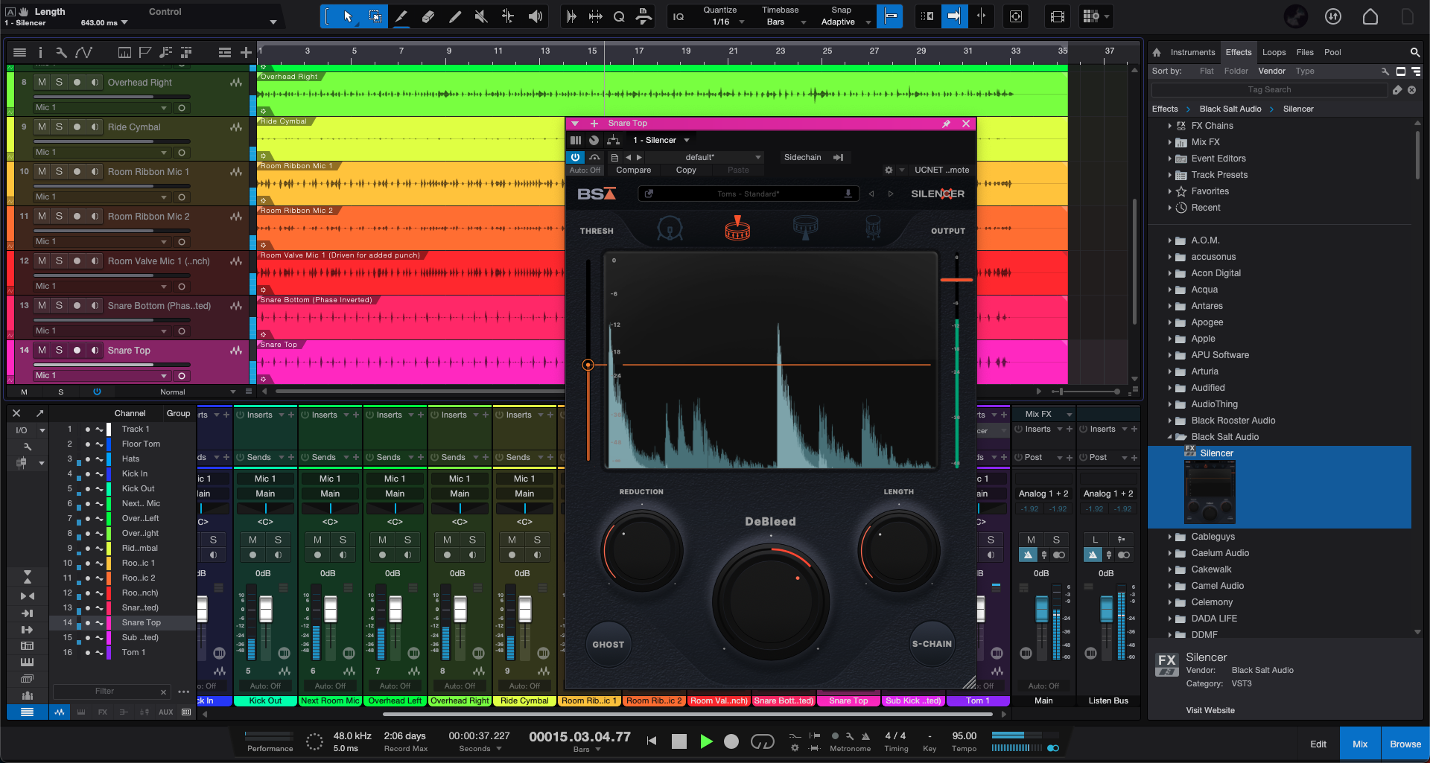The width and height of the screenshot is (1430, 763).
Task: Click the Home icon in browser panel
Action: click(x=1157, y=52)
